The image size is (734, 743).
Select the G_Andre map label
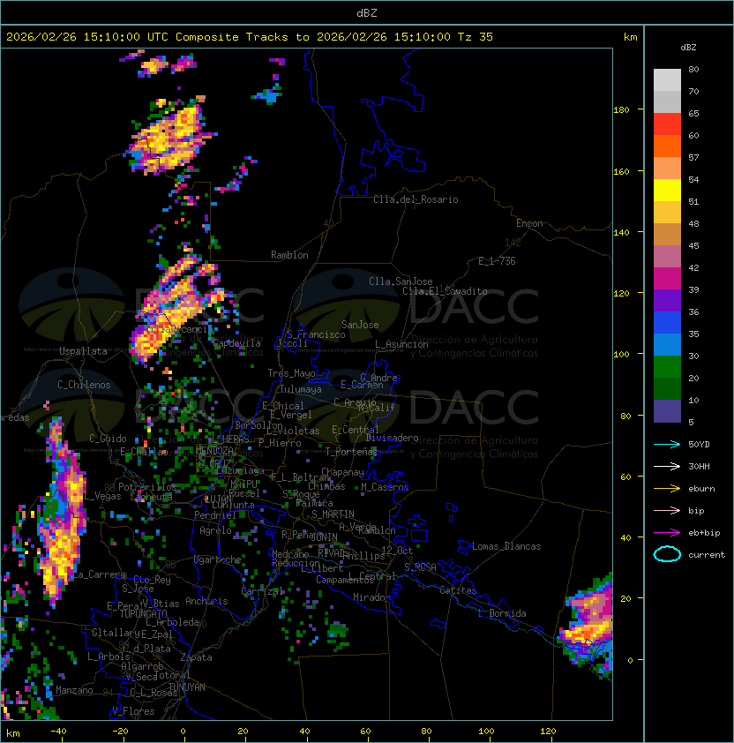[378, 378]
